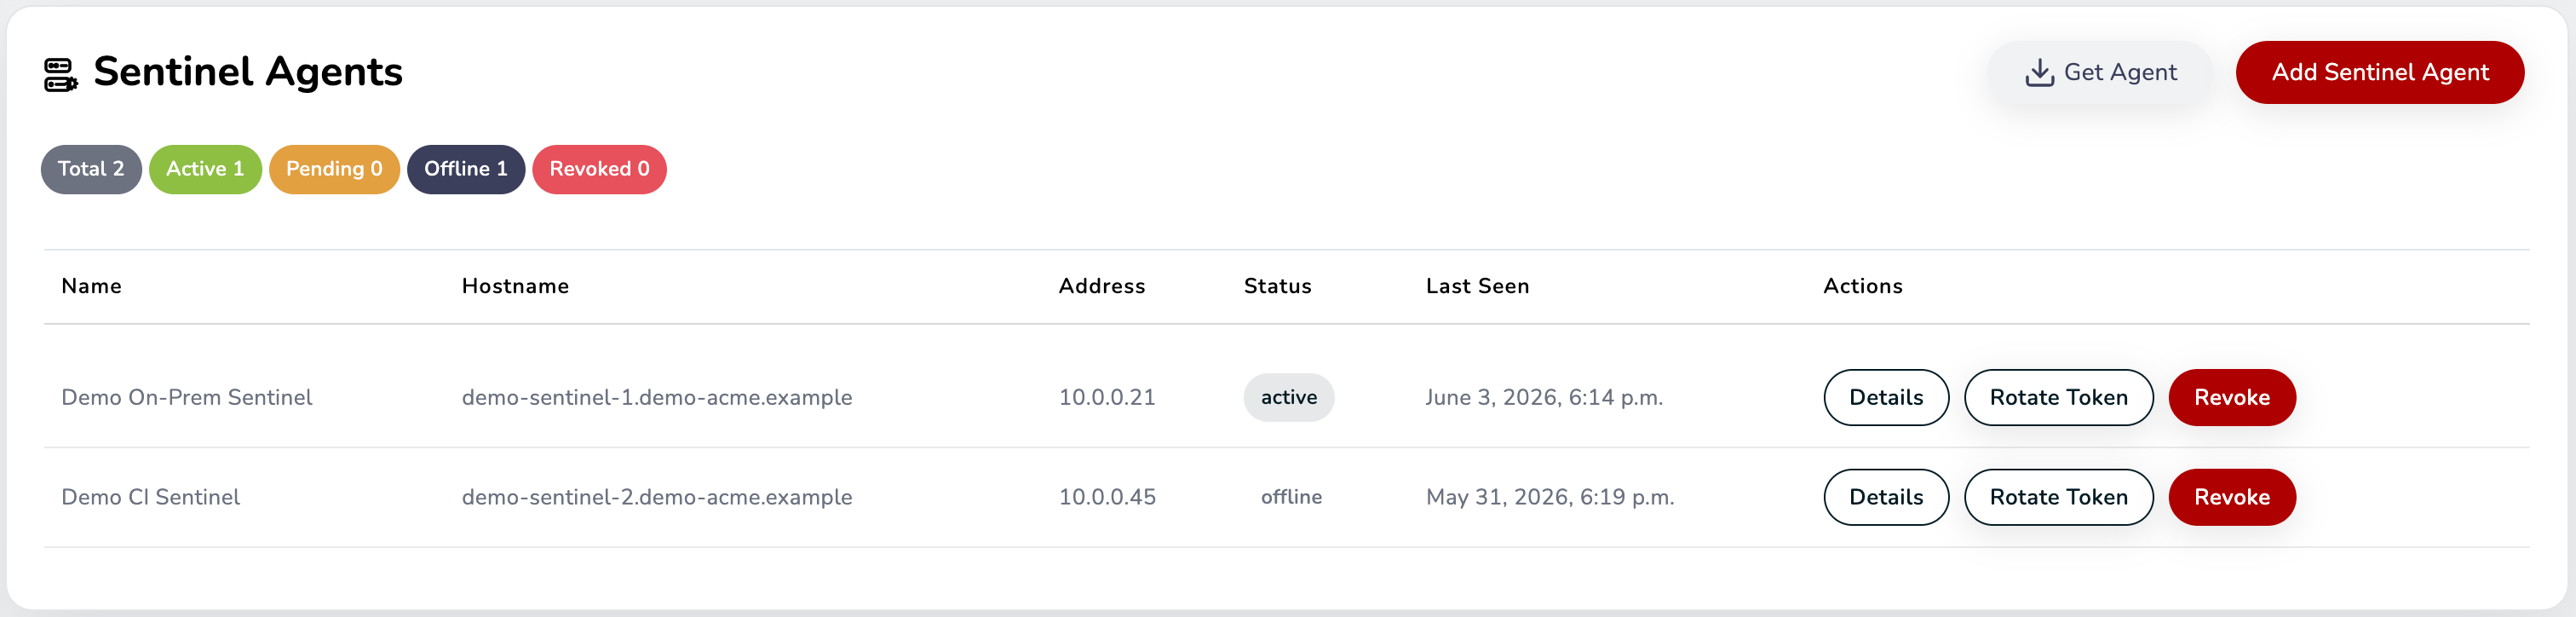
Task: Show Revoked 0 agents badge
Action: click(x=599, y=169)
